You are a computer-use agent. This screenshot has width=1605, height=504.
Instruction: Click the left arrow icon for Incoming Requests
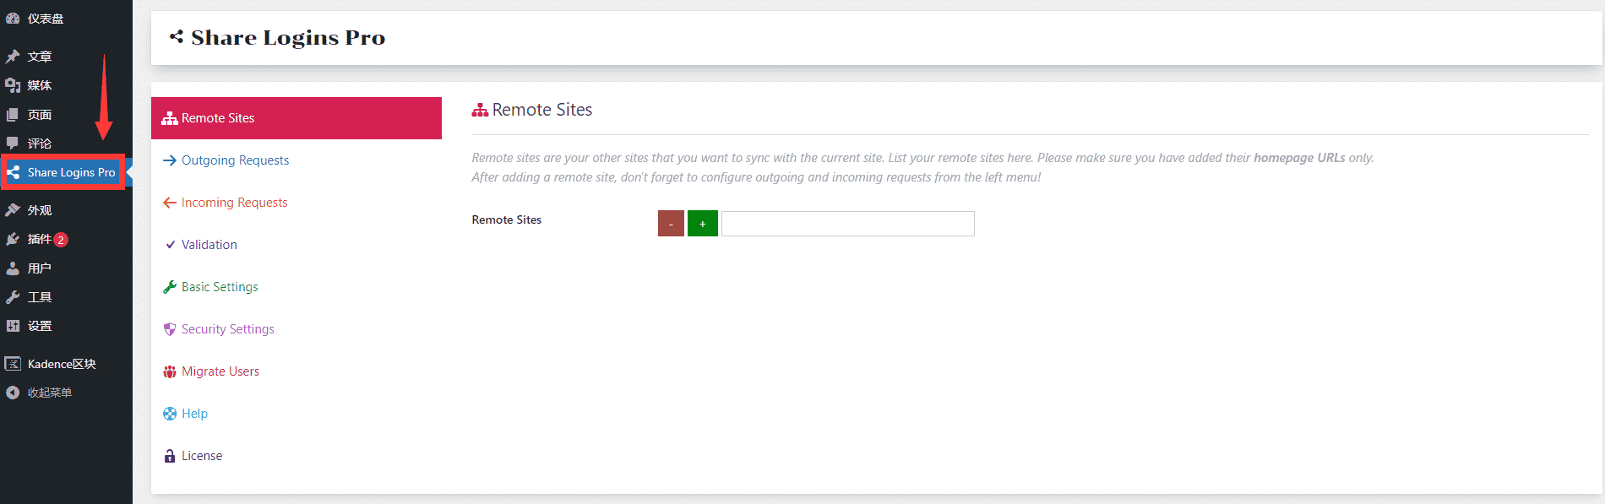[170, 203]
